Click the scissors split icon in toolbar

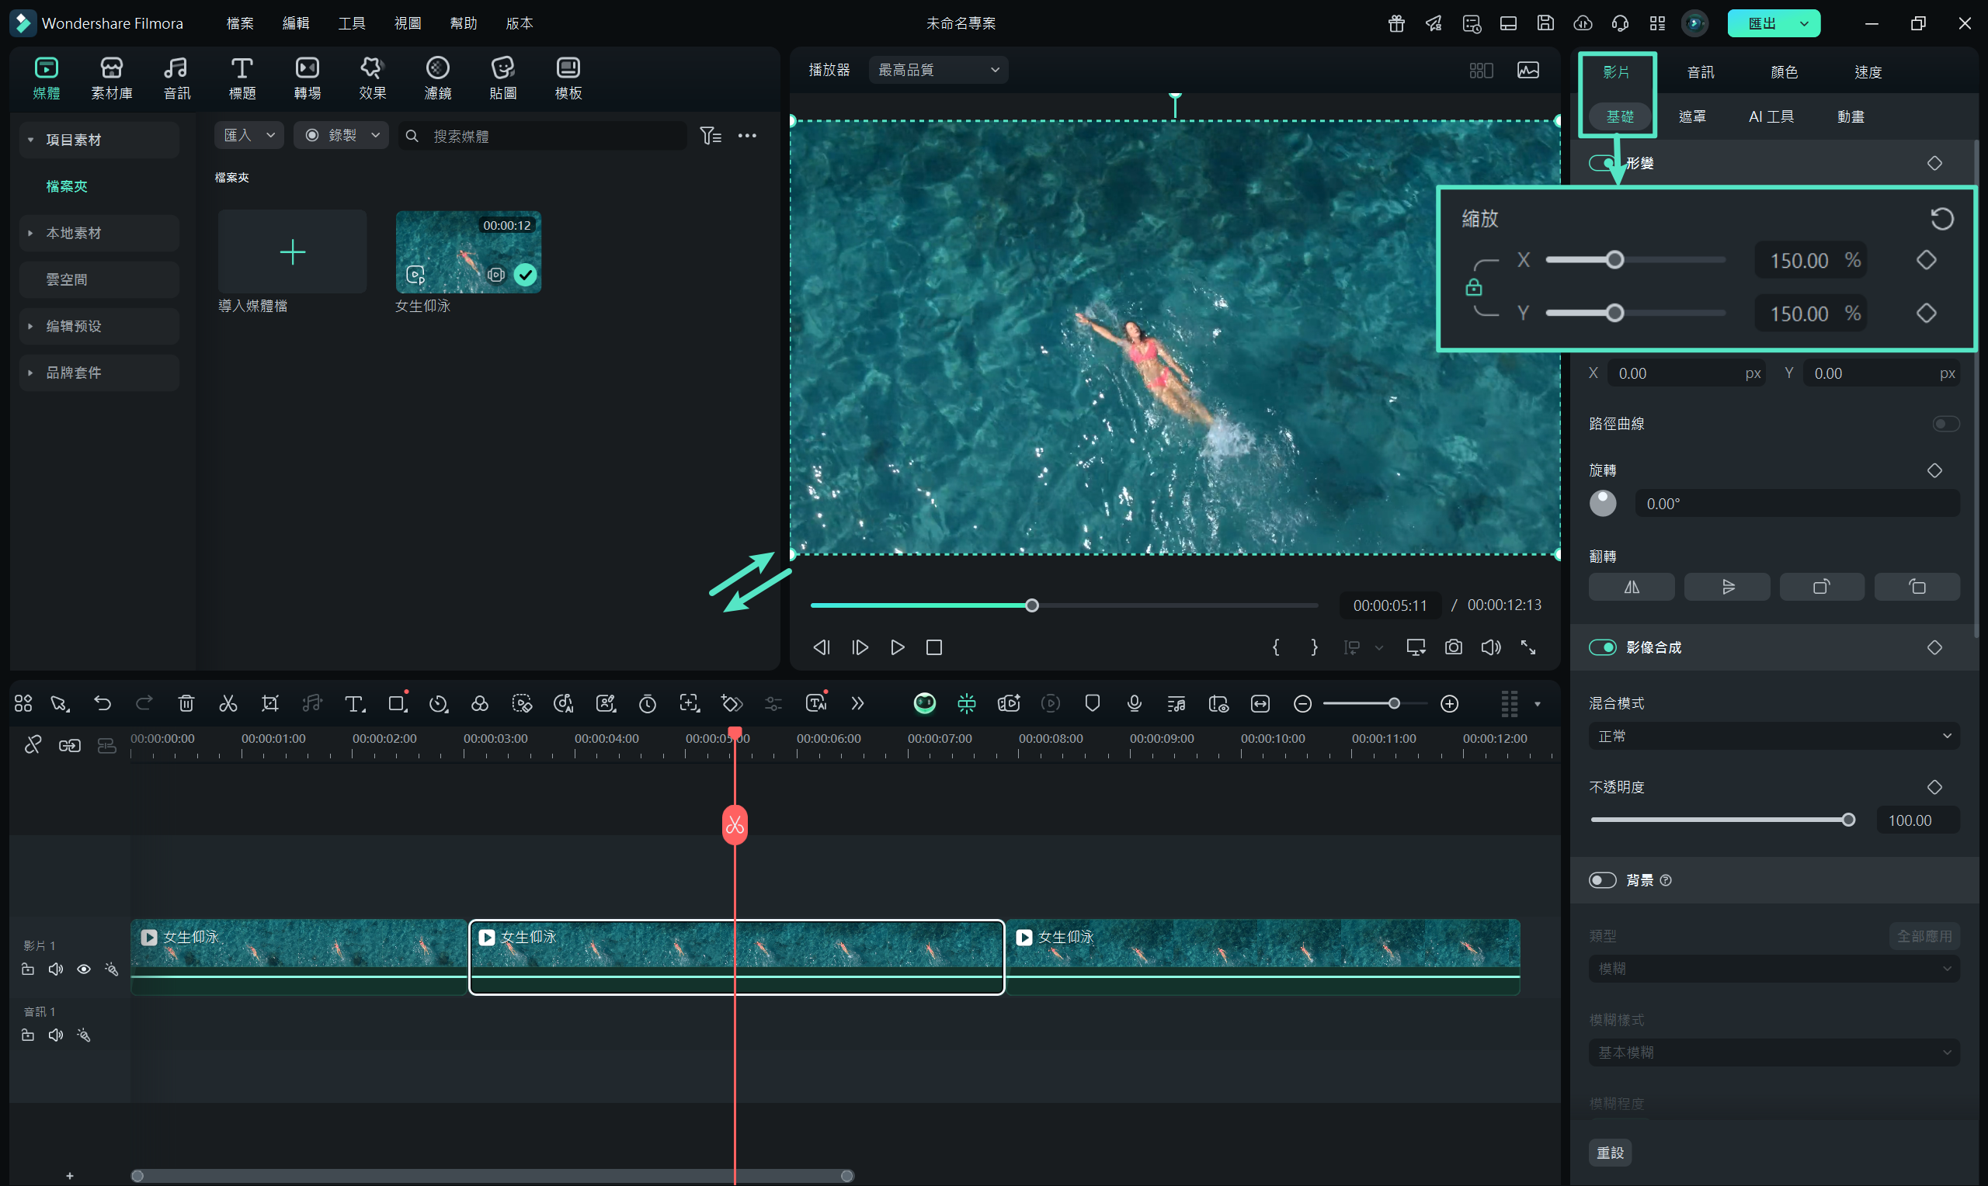click(x=228, y=703)
